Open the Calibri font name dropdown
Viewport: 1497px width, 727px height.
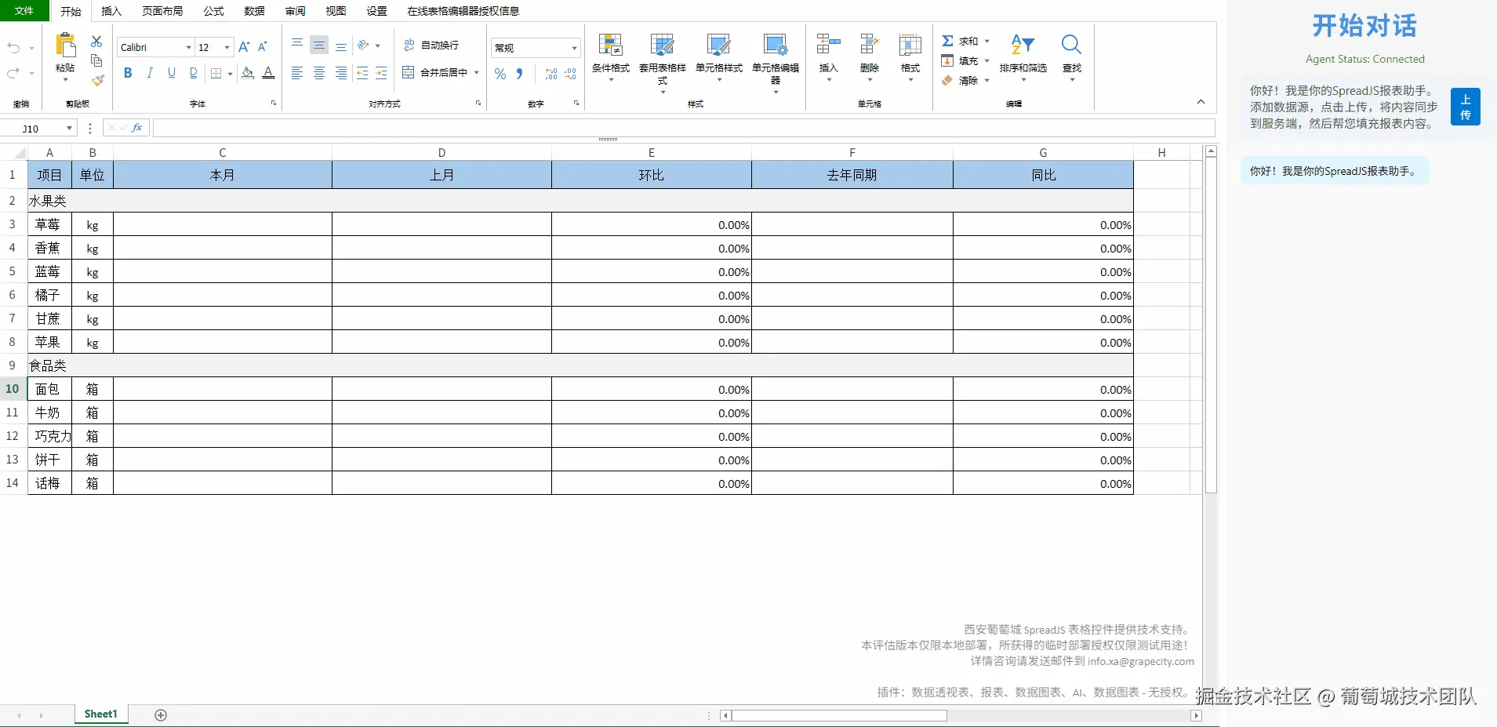[188, 48]
